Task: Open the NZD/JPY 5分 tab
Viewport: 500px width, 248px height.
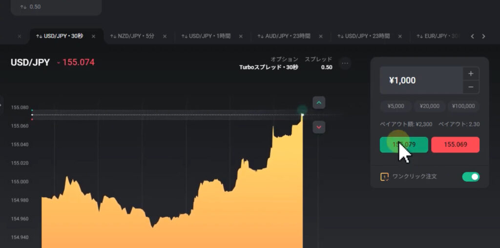Action: 132,36
